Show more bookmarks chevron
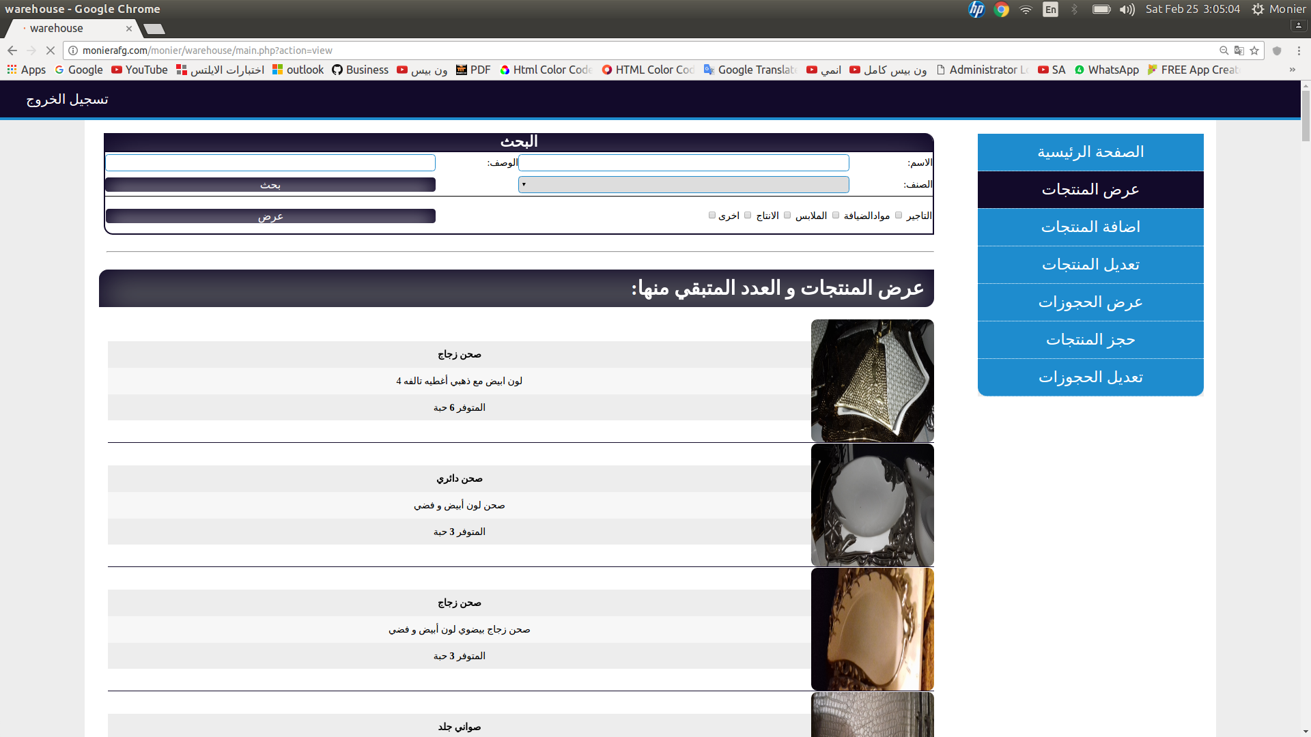 [1292, 70]
